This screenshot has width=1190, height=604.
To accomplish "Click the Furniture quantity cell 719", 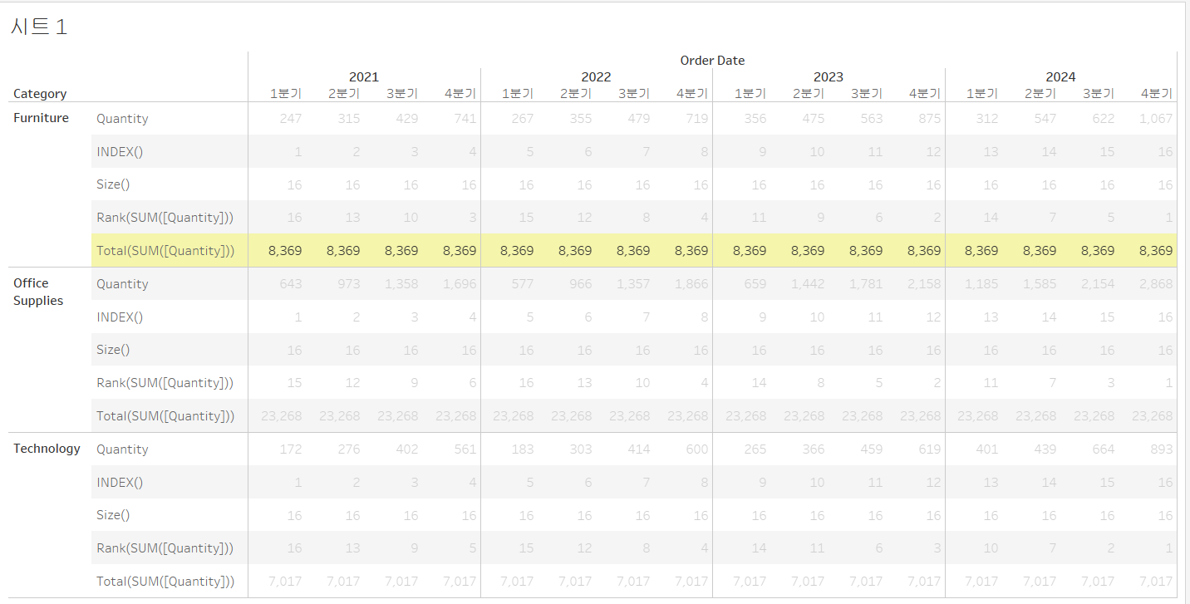I will [697, 118].
